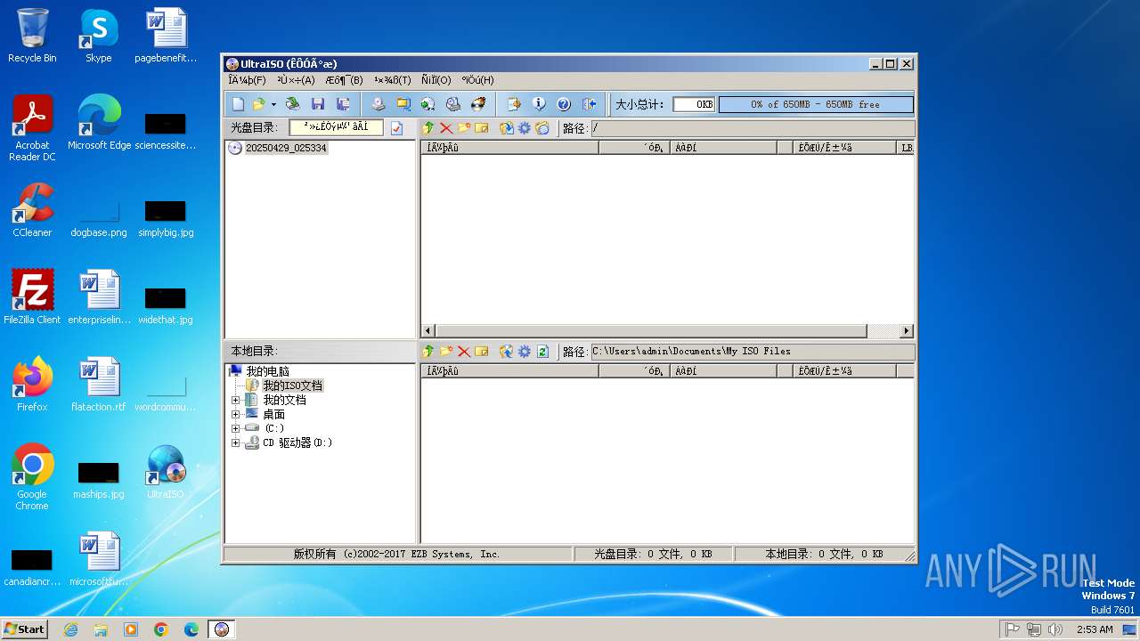Viewport: 1140px width, 641px height.
Task: Toggle the bootable checkmark icon beside disc type
Action: [396, 128]
